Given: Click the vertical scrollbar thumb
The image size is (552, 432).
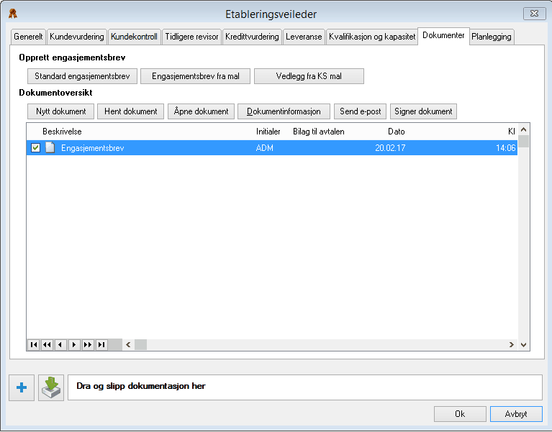Looking at the screenshot, I should click(x=524, y=142).
